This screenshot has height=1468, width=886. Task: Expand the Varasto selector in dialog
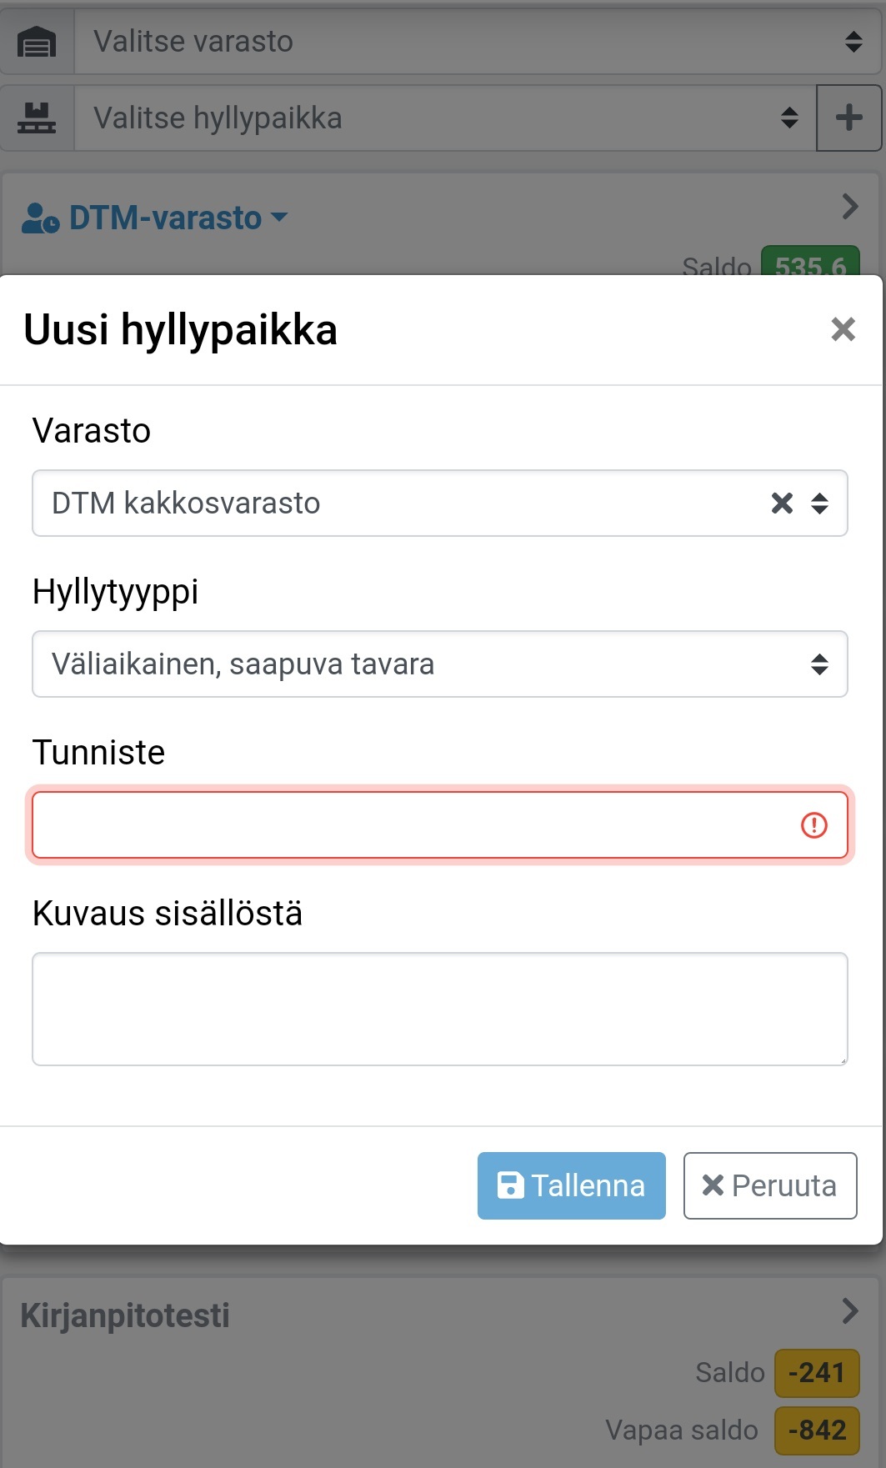point(819,504)
